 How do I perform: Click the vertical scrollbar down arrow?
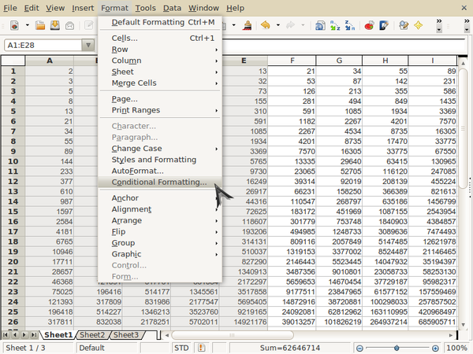[x=463, y=324]
